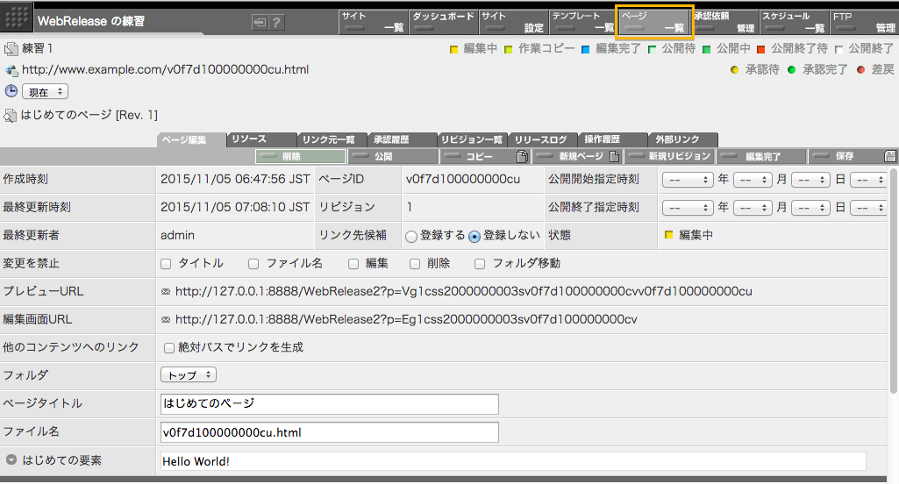Open 公開開始指定時刻 day dropdown
The width and height of the screenshot is (899, 484).
point(810,180)
